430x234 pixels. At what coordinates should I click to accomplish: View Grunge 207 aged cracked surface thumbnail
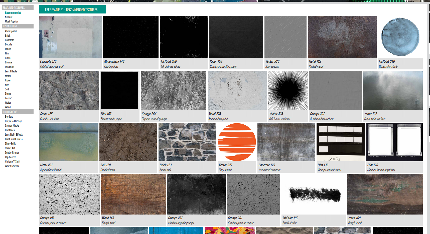(336, 90)
